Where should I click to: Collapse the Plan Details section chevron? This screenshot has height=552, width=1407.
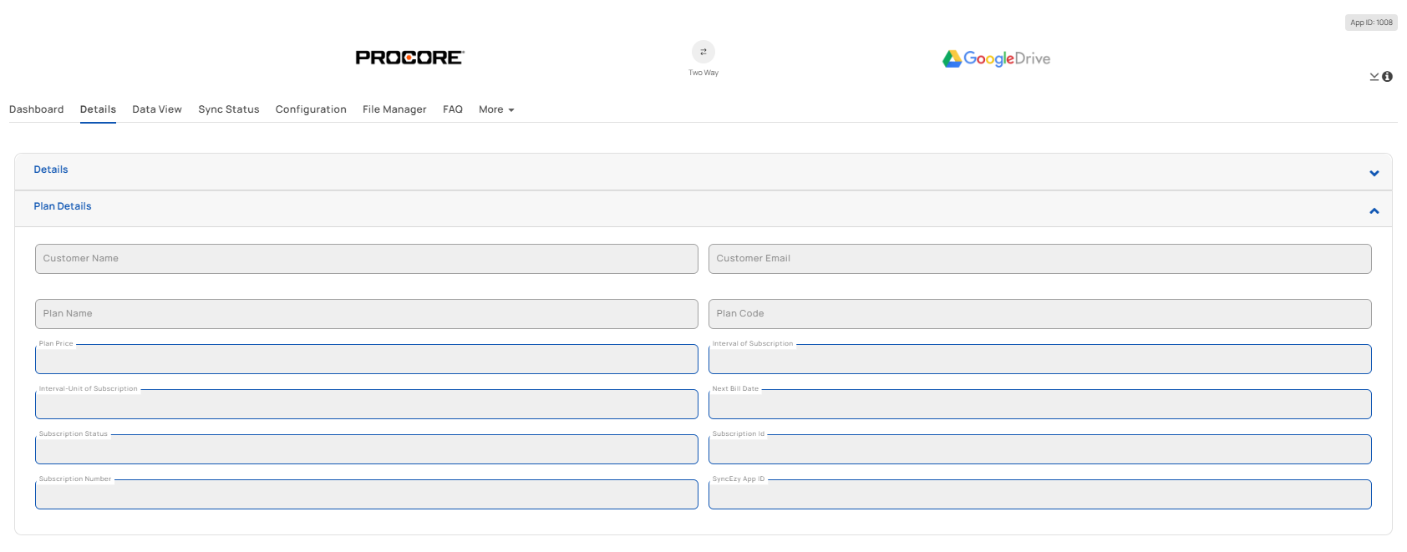1374,210
